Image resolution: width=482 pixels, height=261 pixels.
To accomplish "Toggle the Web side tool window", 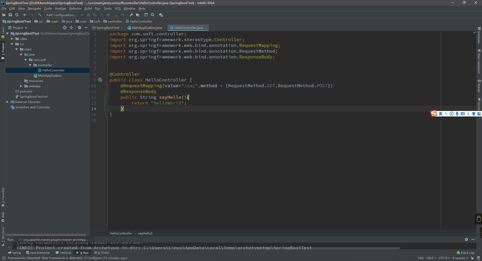I will (3, 217).
